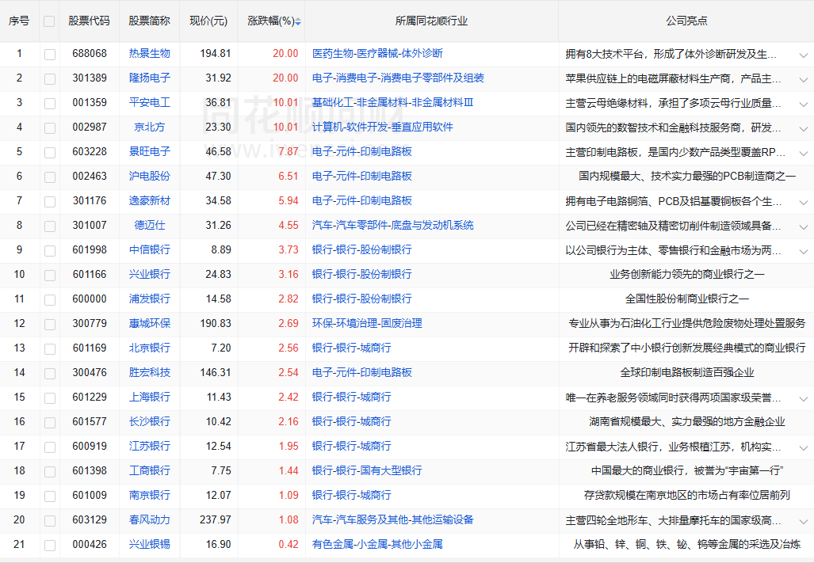The width and height of the screenshot is (814, 563).
Task: Click the 逸豪新材 stock name
Action: tap(150, 200)
